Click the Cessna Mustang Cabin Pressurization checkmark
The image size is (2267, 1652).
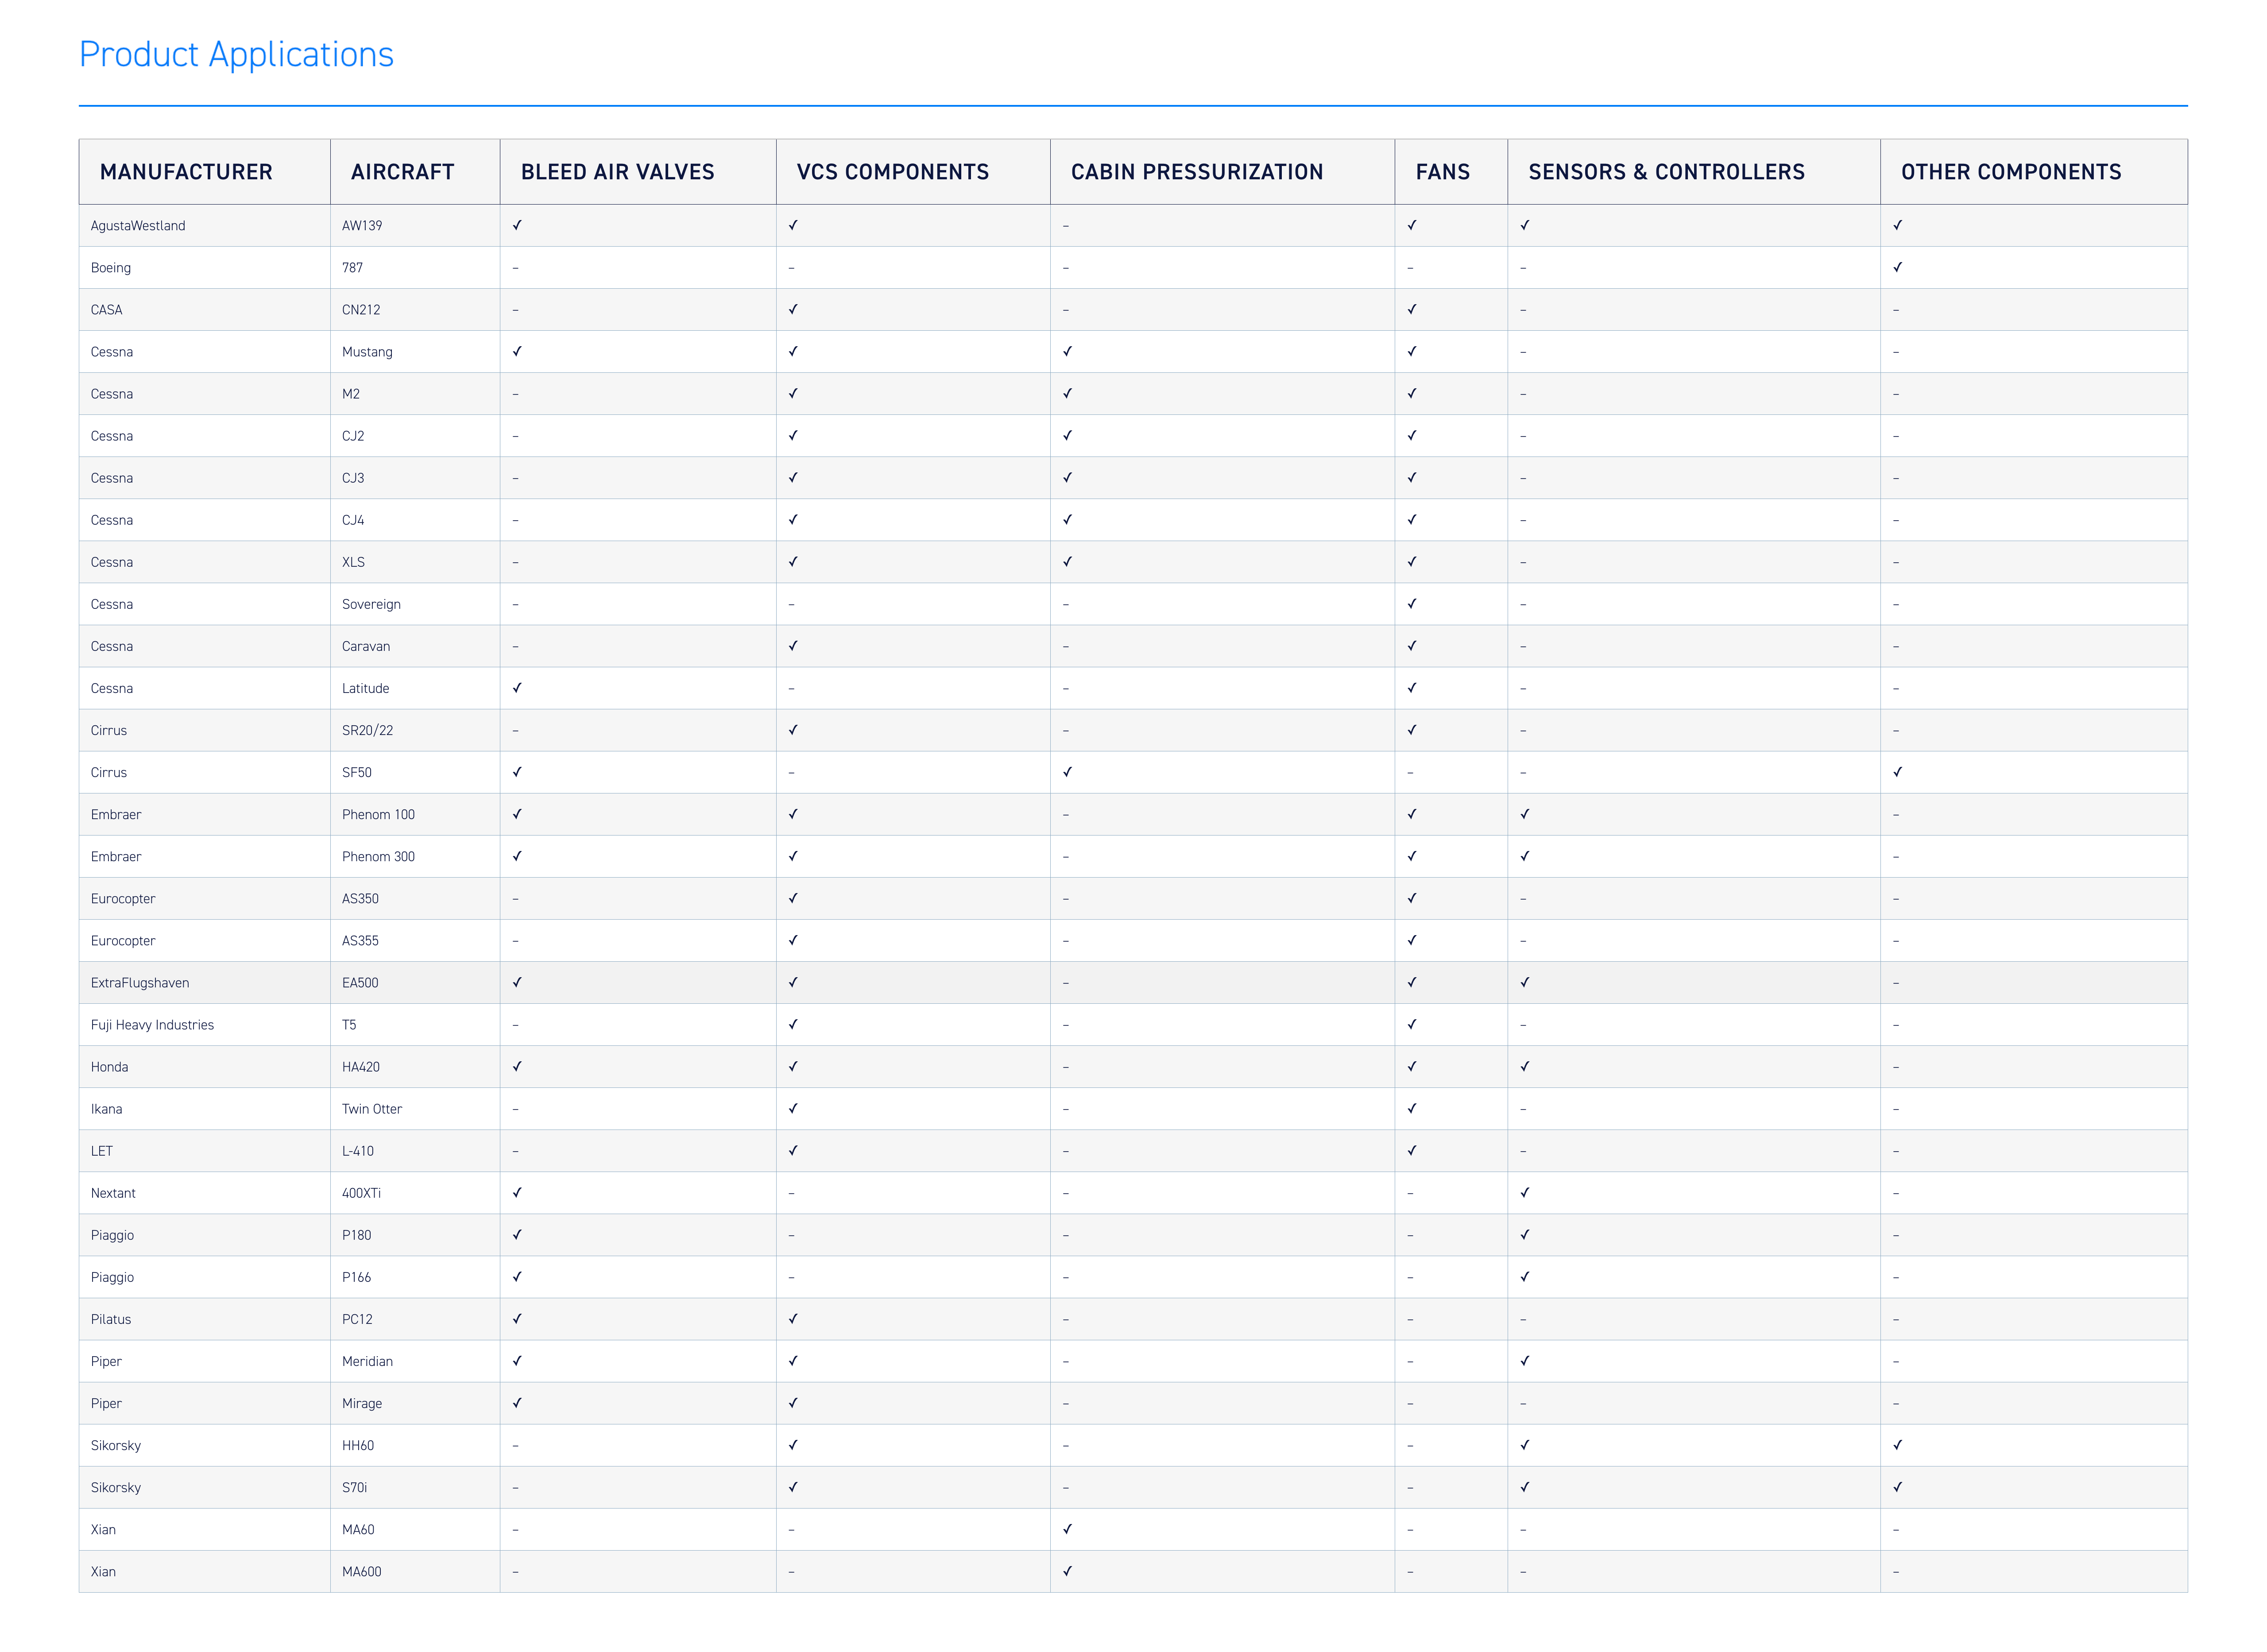1067,351
